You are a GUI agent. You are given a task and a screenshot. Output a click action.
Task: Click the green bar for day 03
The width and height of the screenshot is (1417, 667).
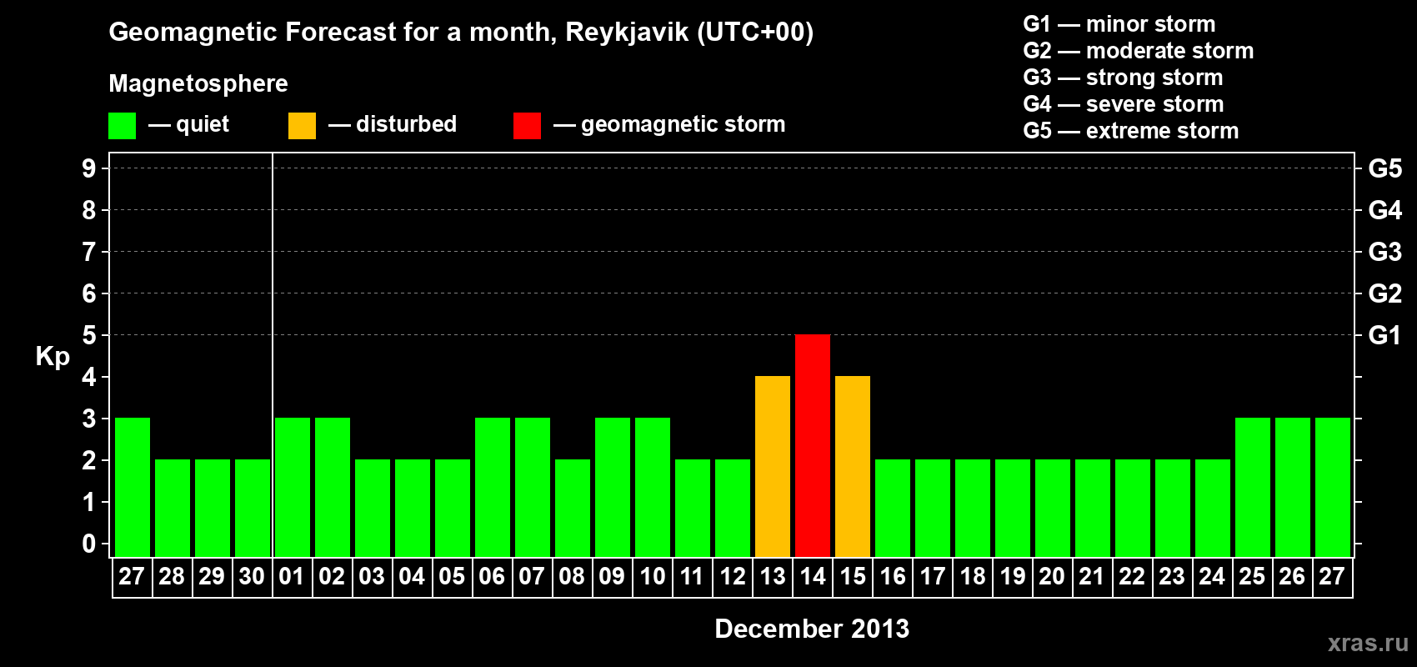(x=373, y=508)
